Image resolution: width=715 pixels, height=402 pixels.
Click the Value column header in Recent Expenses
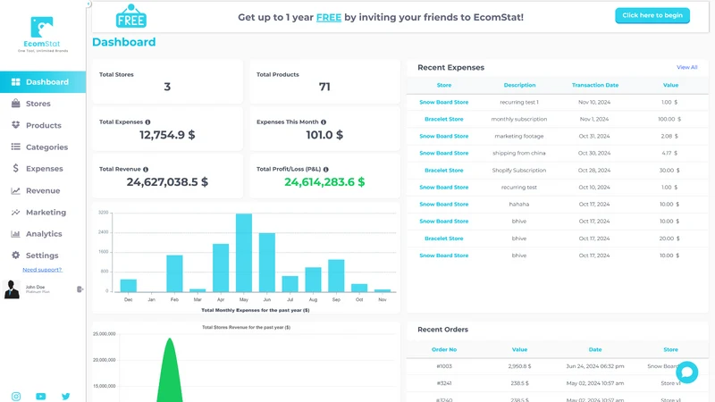[x=670, y=85]
